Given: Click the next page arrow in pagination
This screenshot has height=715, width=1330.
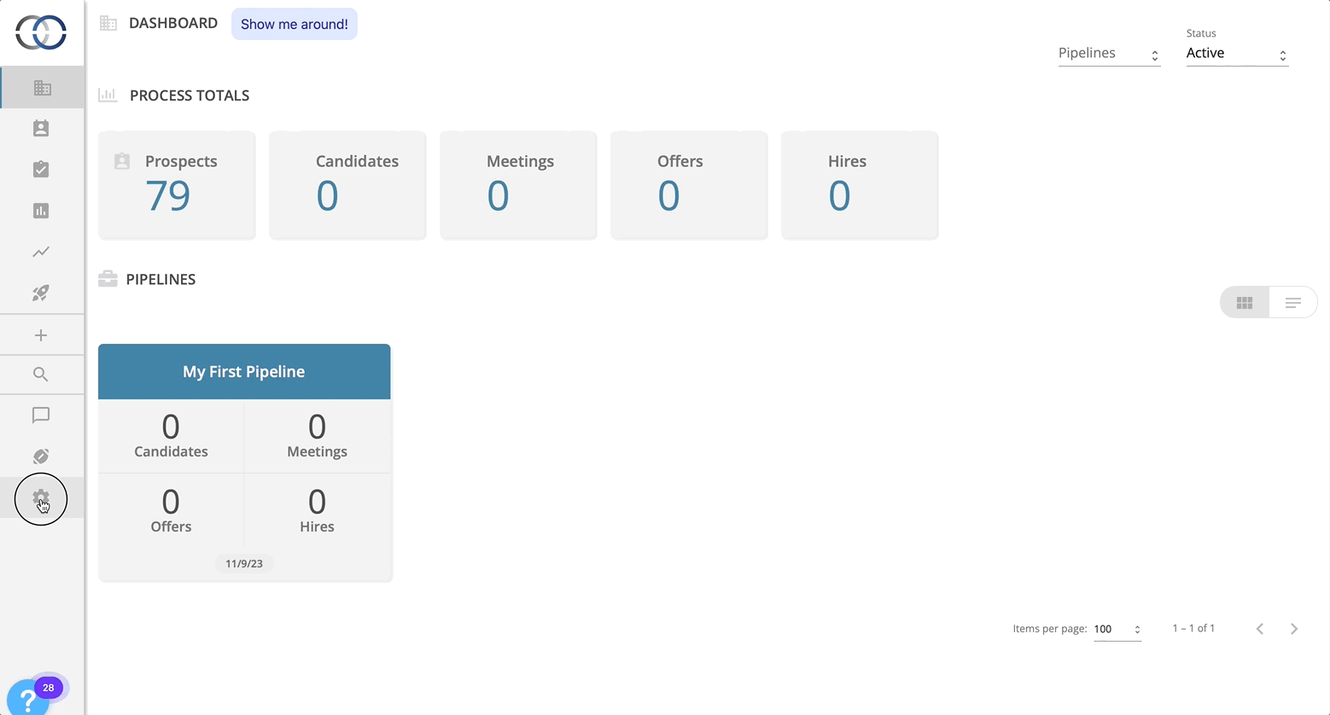Looking at the screenshot, I should 1294,628.
